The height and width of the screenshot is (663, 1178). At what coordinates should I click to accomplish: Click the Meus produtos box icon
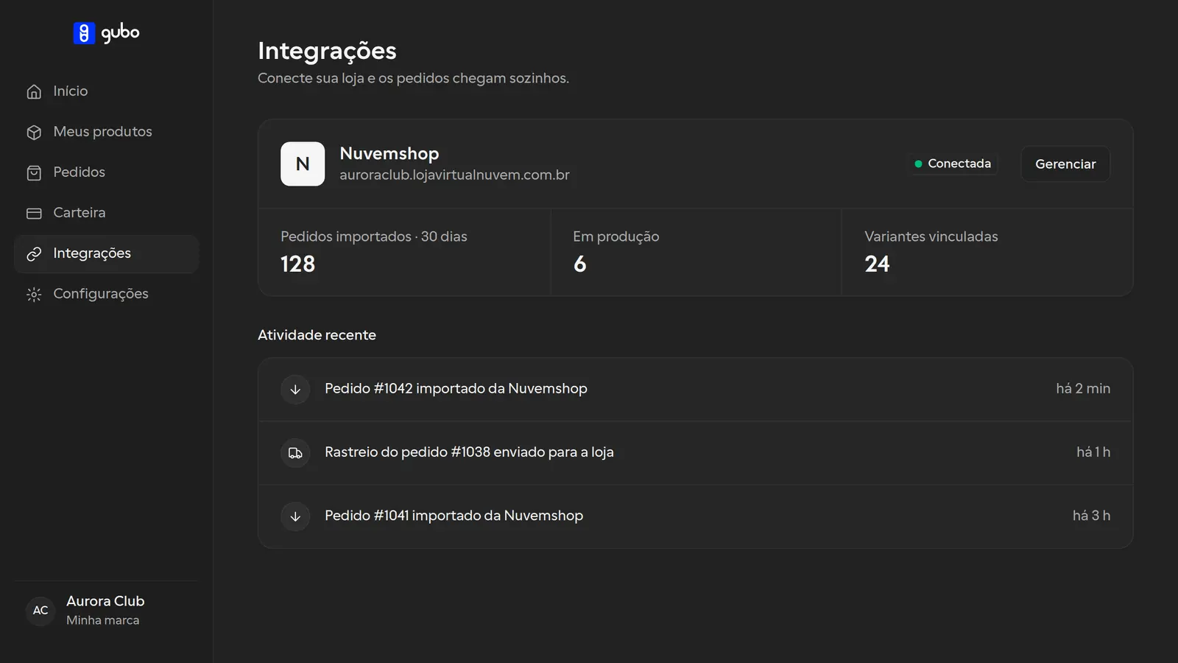pyautogui.click(x=34, y=132)
